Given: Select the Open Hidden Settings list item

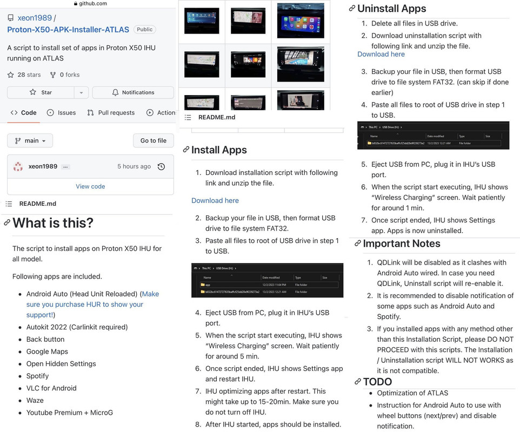Looking at the screenshot, I should [61, 364].
